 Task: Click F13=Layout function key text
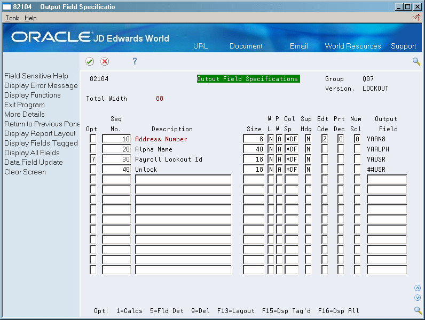click(236, 311)
